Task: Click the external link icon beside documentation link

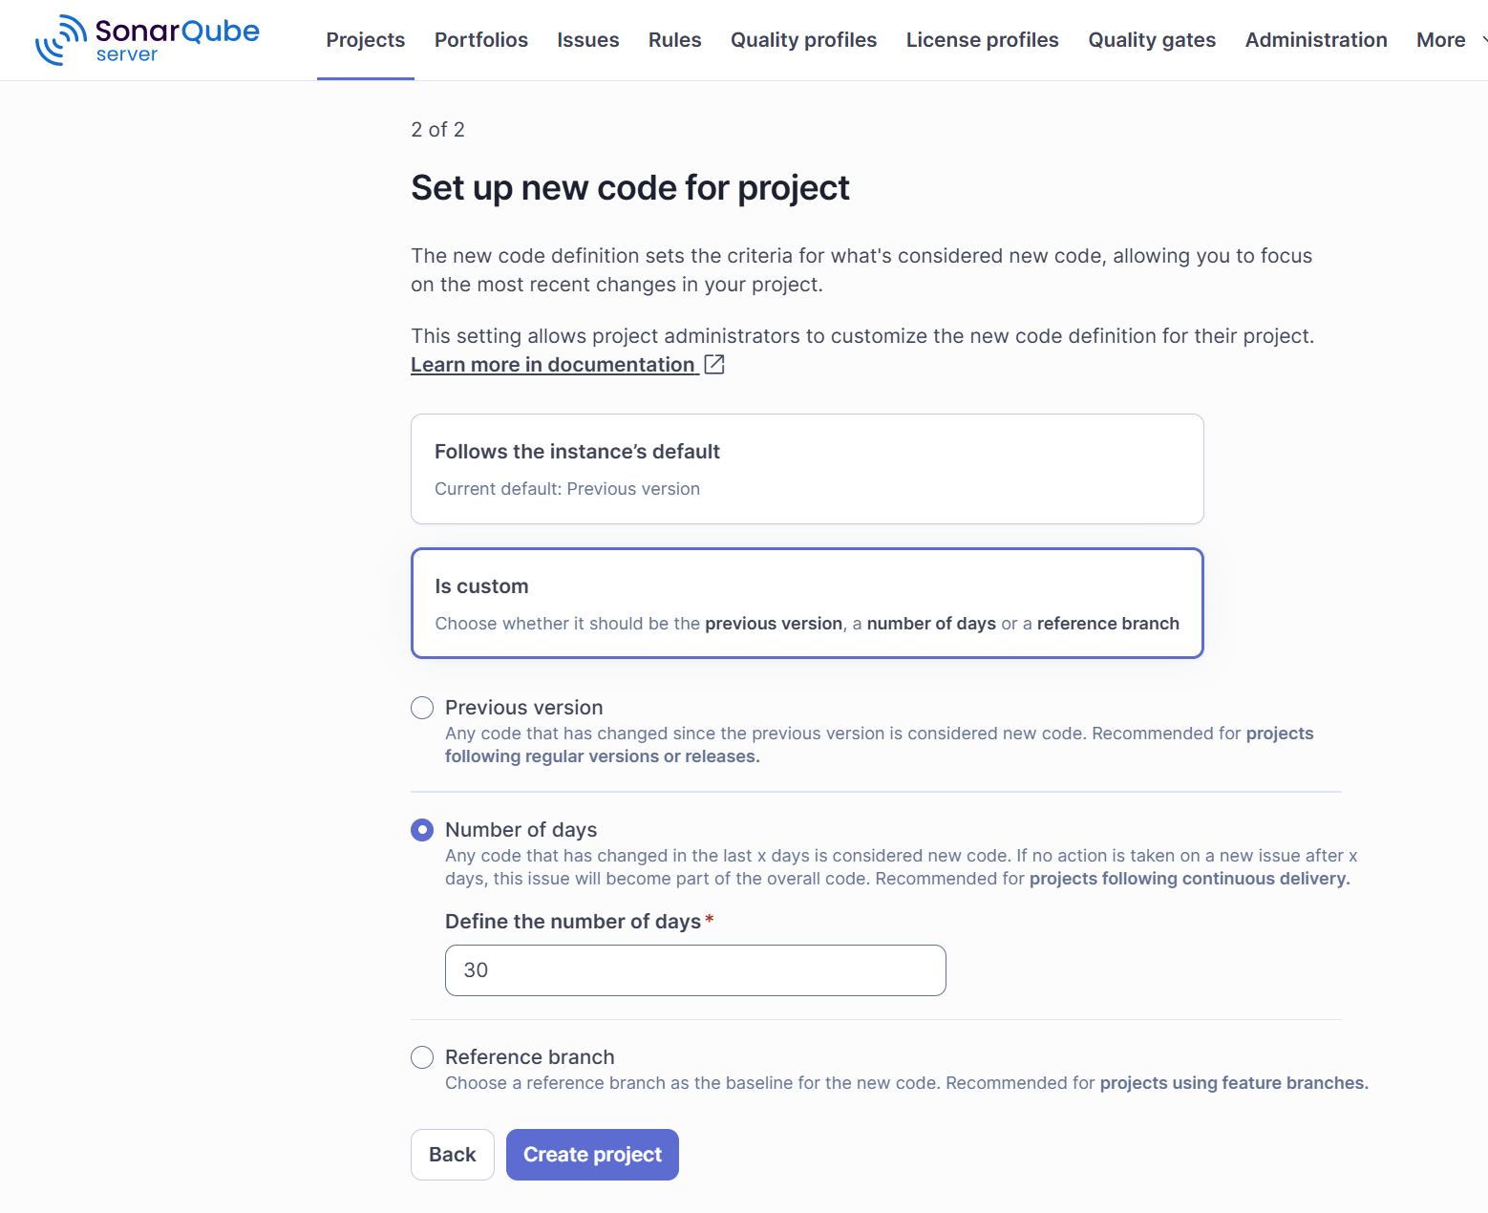Action: (x=714, y=364)
